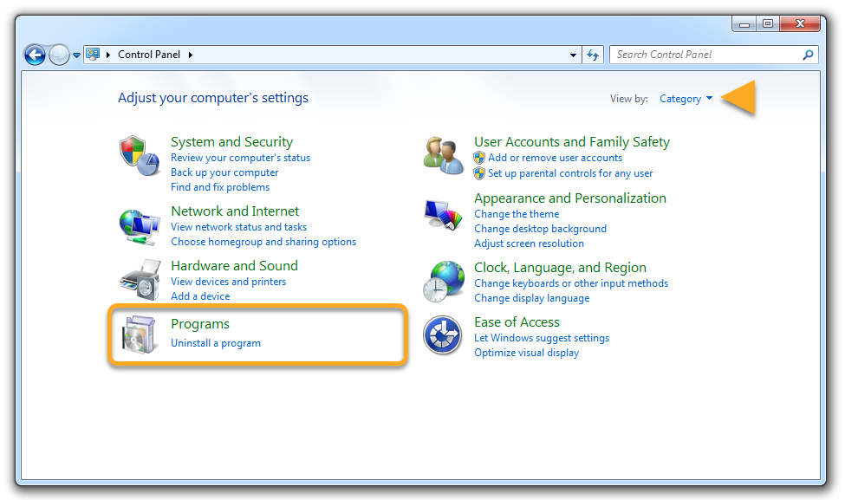Click the System and Security shield icon

pyautogui.click(x=139, y=155)
